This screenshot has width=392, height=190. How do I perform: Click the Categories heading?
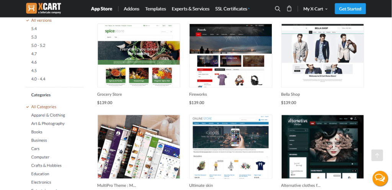[x=41, y=95]
